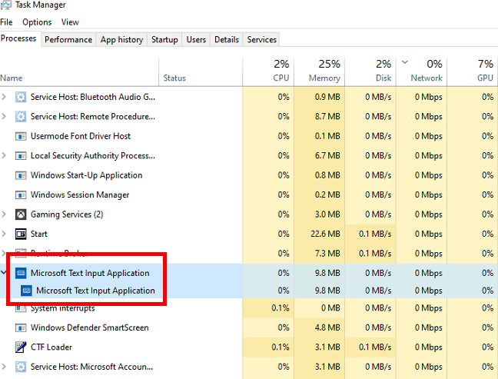Click the parent Microsoft Text Input Application icon
The height and width of the screenshot is (379, 498).
pyautogui.click(x=21, y=273)
